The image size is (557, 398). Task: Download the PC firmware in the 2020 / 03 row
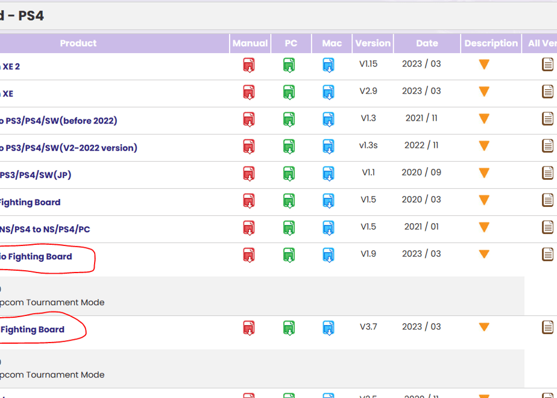(x=289, y=201)
